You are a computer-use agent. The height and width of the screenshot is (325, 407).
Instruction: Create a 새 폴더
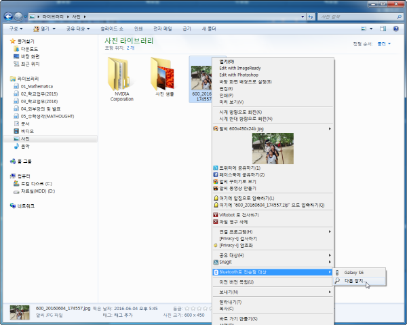209,28
